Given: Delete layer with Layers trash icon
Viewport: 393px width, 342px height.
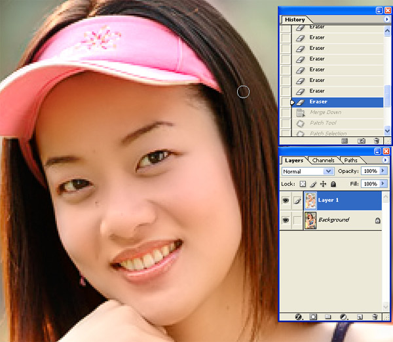Looking at the screenshot, I should tap(375, 317).
